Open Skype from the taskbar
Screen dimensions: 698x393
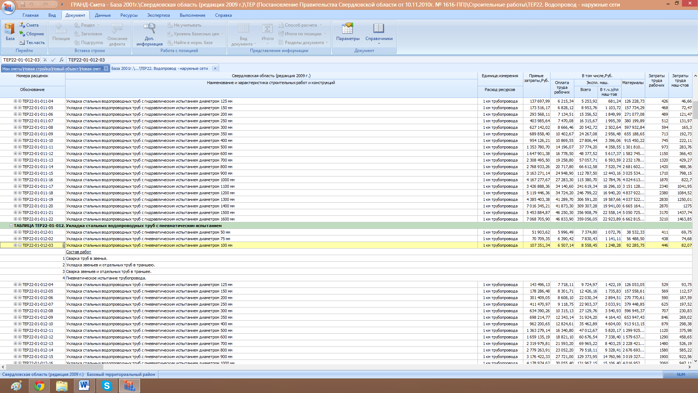pyautogui.click(x=107, y=386)
